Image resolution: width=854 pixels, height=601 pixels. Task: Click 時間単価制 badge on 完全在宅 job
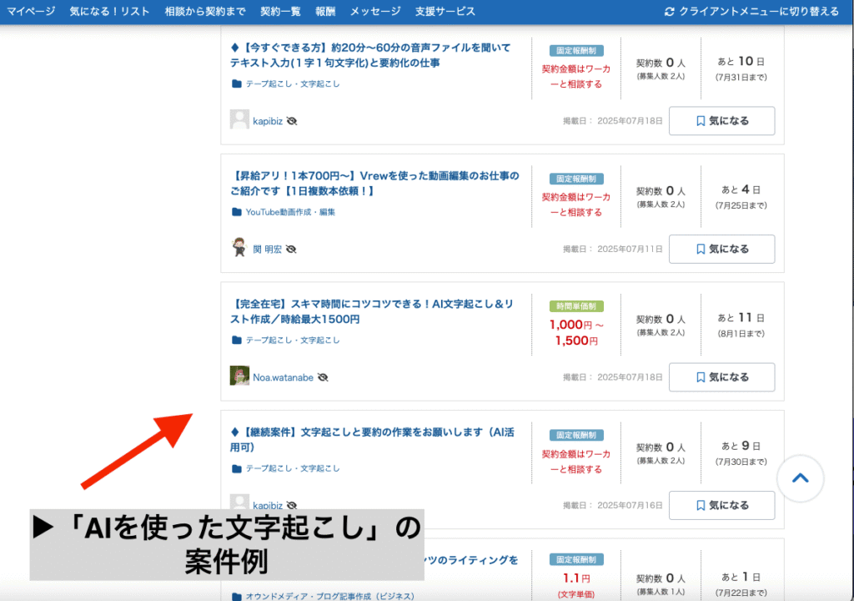click(576, 306)
